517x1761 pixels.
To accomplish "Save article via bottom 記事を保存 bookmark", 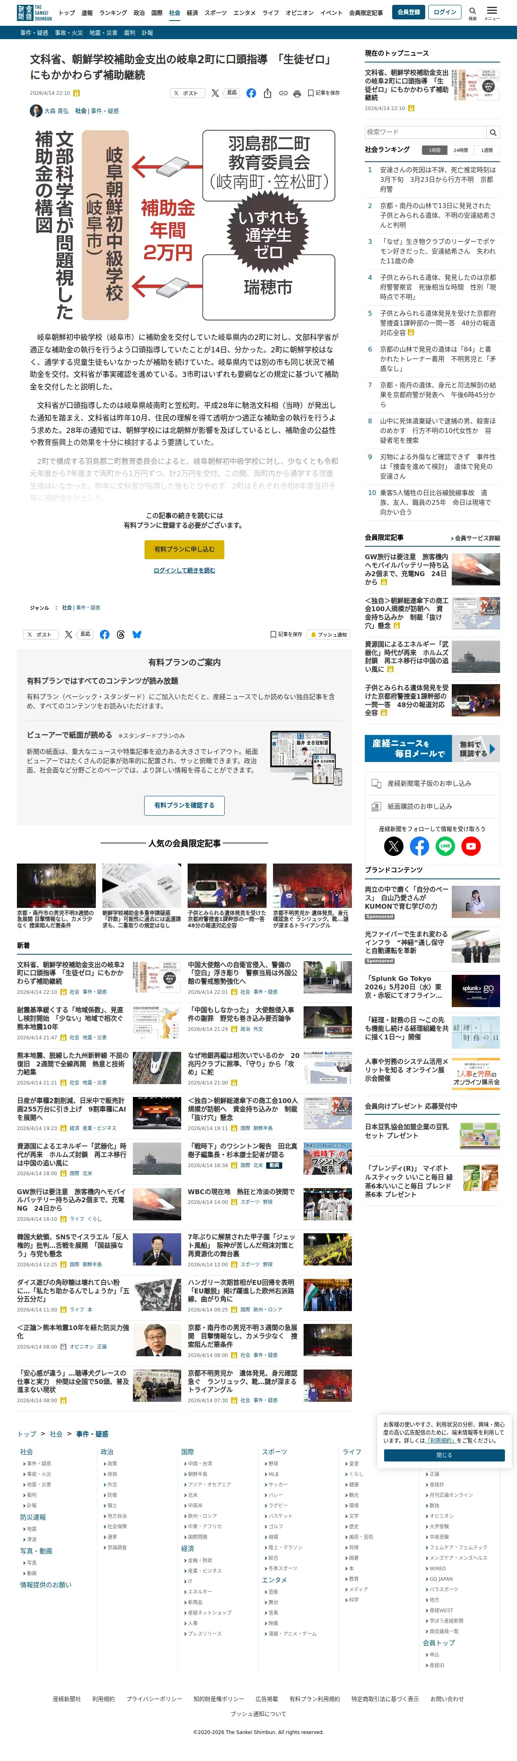I will point(286,635).
